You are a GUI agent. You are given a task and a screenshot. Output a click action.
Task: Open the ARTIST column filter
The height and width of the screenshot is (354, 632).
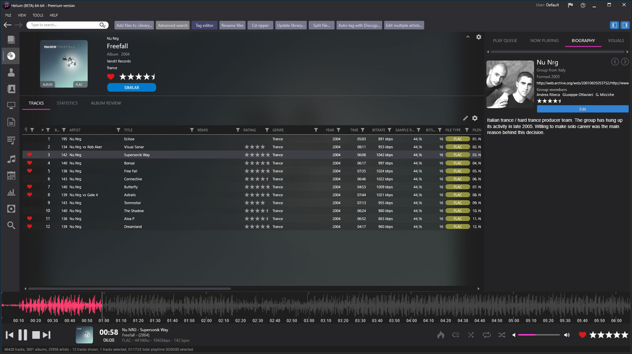[x=118, y=130]
